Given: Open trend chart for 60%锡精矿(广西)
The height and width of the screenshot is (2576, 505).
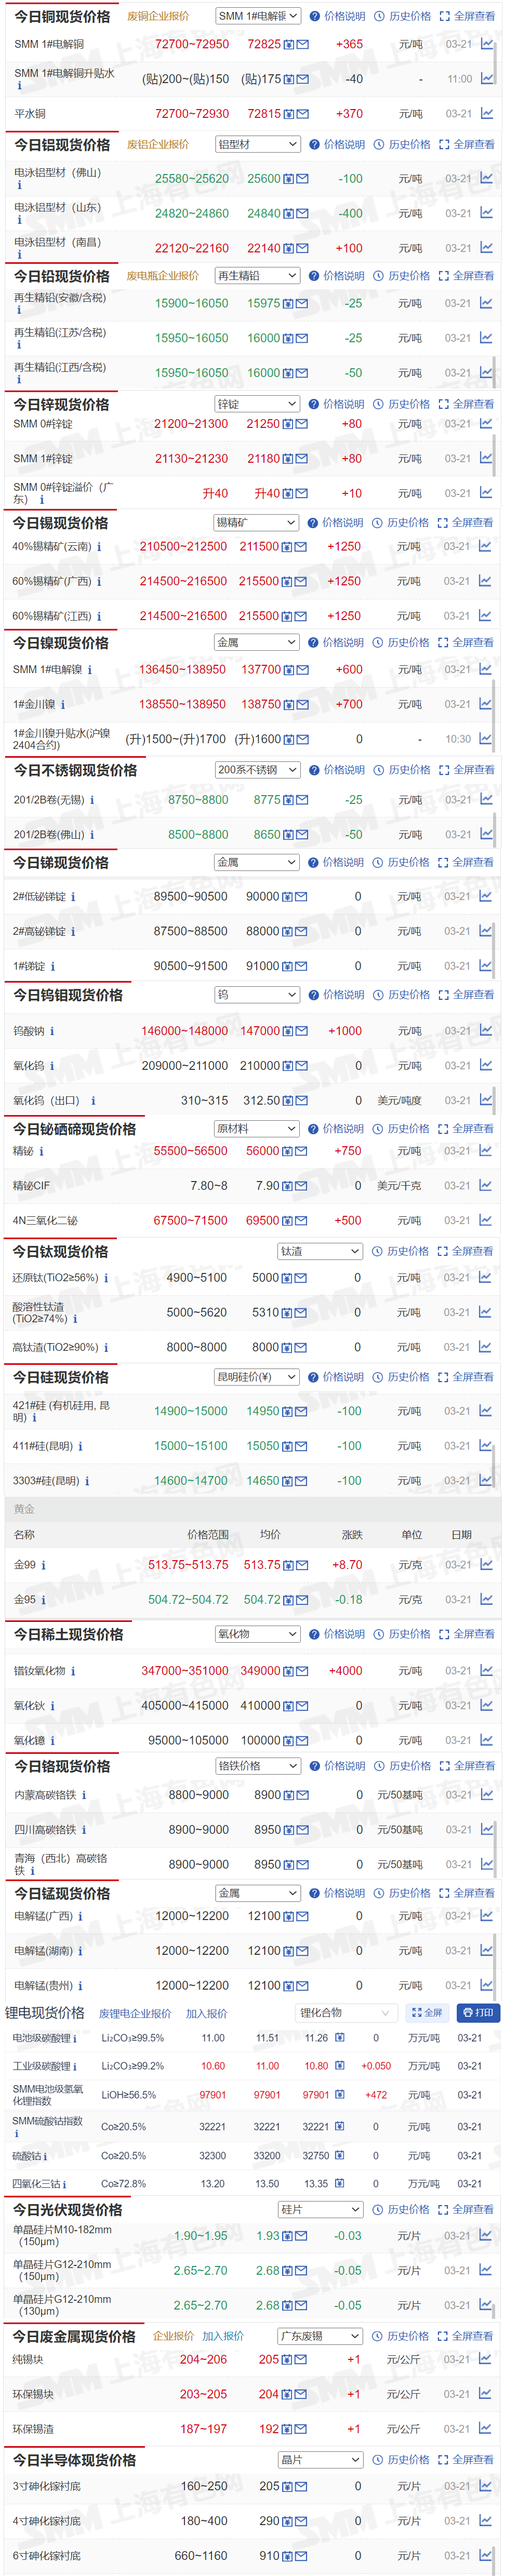Looking at the screenshot, I should [x=485, y=581].
